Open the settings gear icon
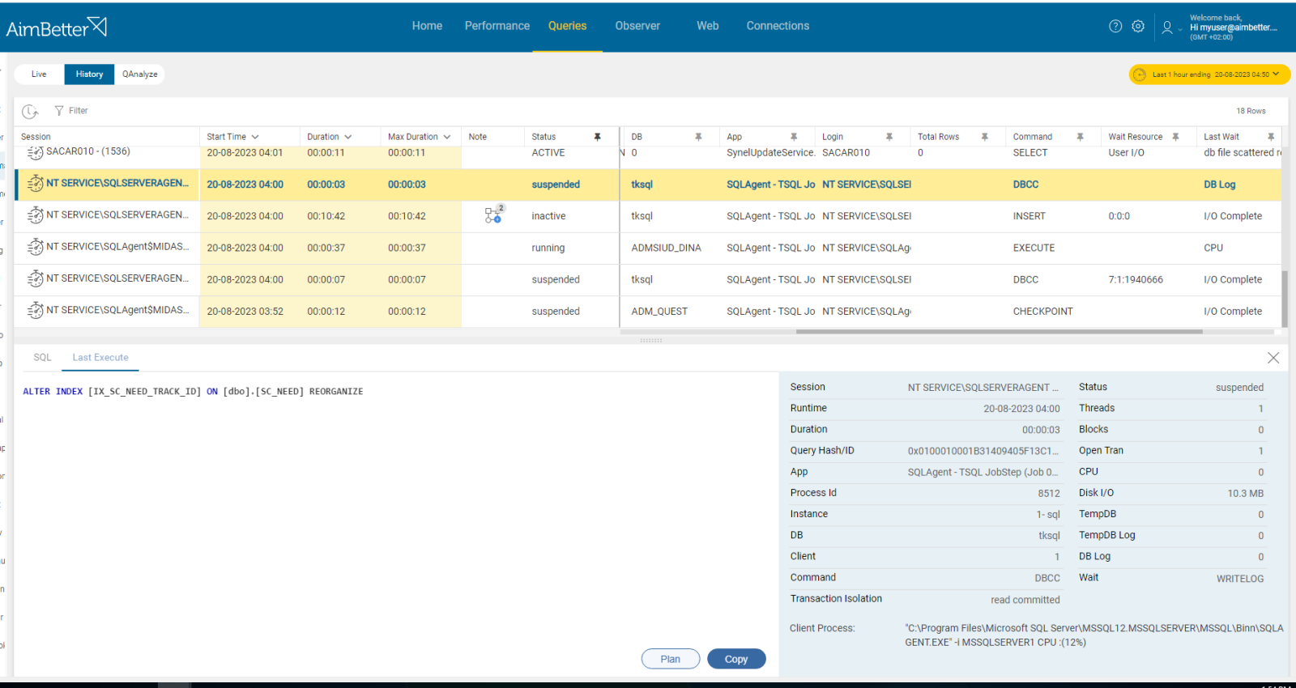 pyautogui.click(x=1138, y=26)
